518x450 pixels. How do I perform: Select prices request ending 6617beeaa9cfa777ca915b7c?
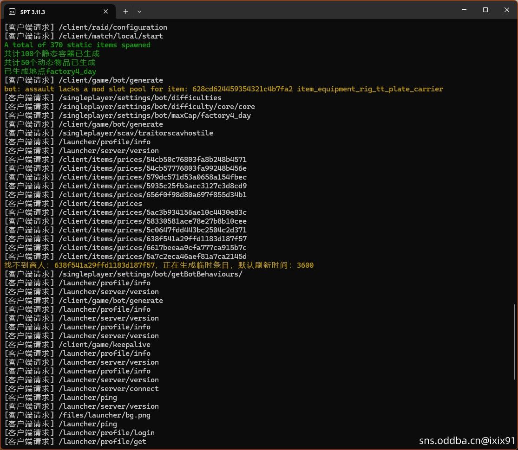coord(125,248)
